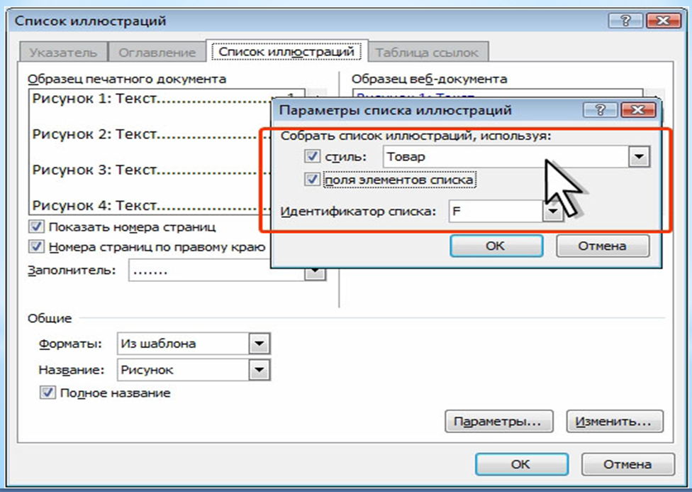Click the 'Образец печатного документа' label

pyautogui.click(x=127, y=79)
